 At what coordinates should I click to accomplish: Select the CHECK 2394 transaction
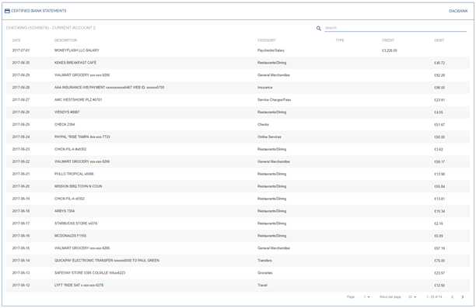tap(65, 124)
